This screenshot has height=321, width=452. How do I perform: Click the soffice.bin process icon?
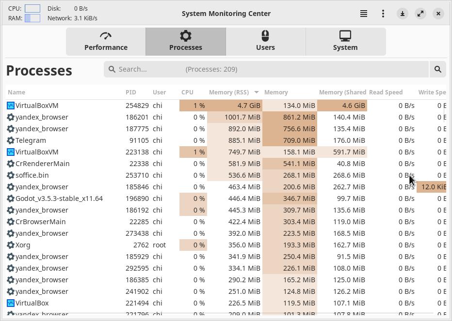[11, 175]
